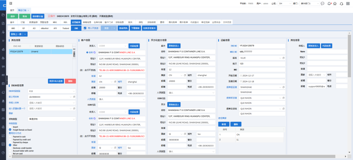Select the LL row in 途径国家 table
The height and width of the screenshot is (160, 353).
pos(251,139)
